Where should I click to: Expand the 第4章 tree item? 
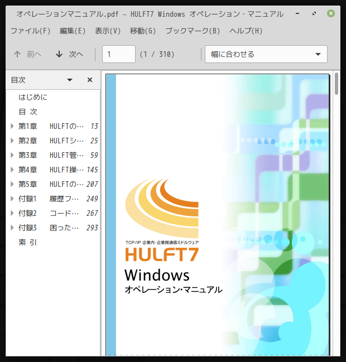(12, 170)
